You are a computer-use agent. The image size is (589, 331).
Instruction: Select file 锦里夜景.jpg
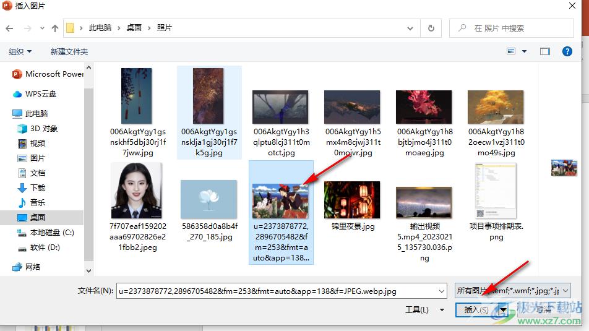tap(353, 206)
